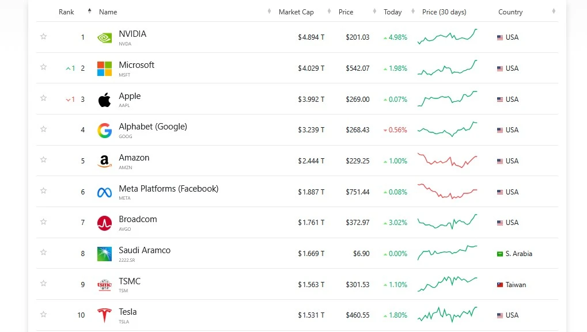
Task: Click the NVIDIA logo icon
Action: click(x=104, y=38)
